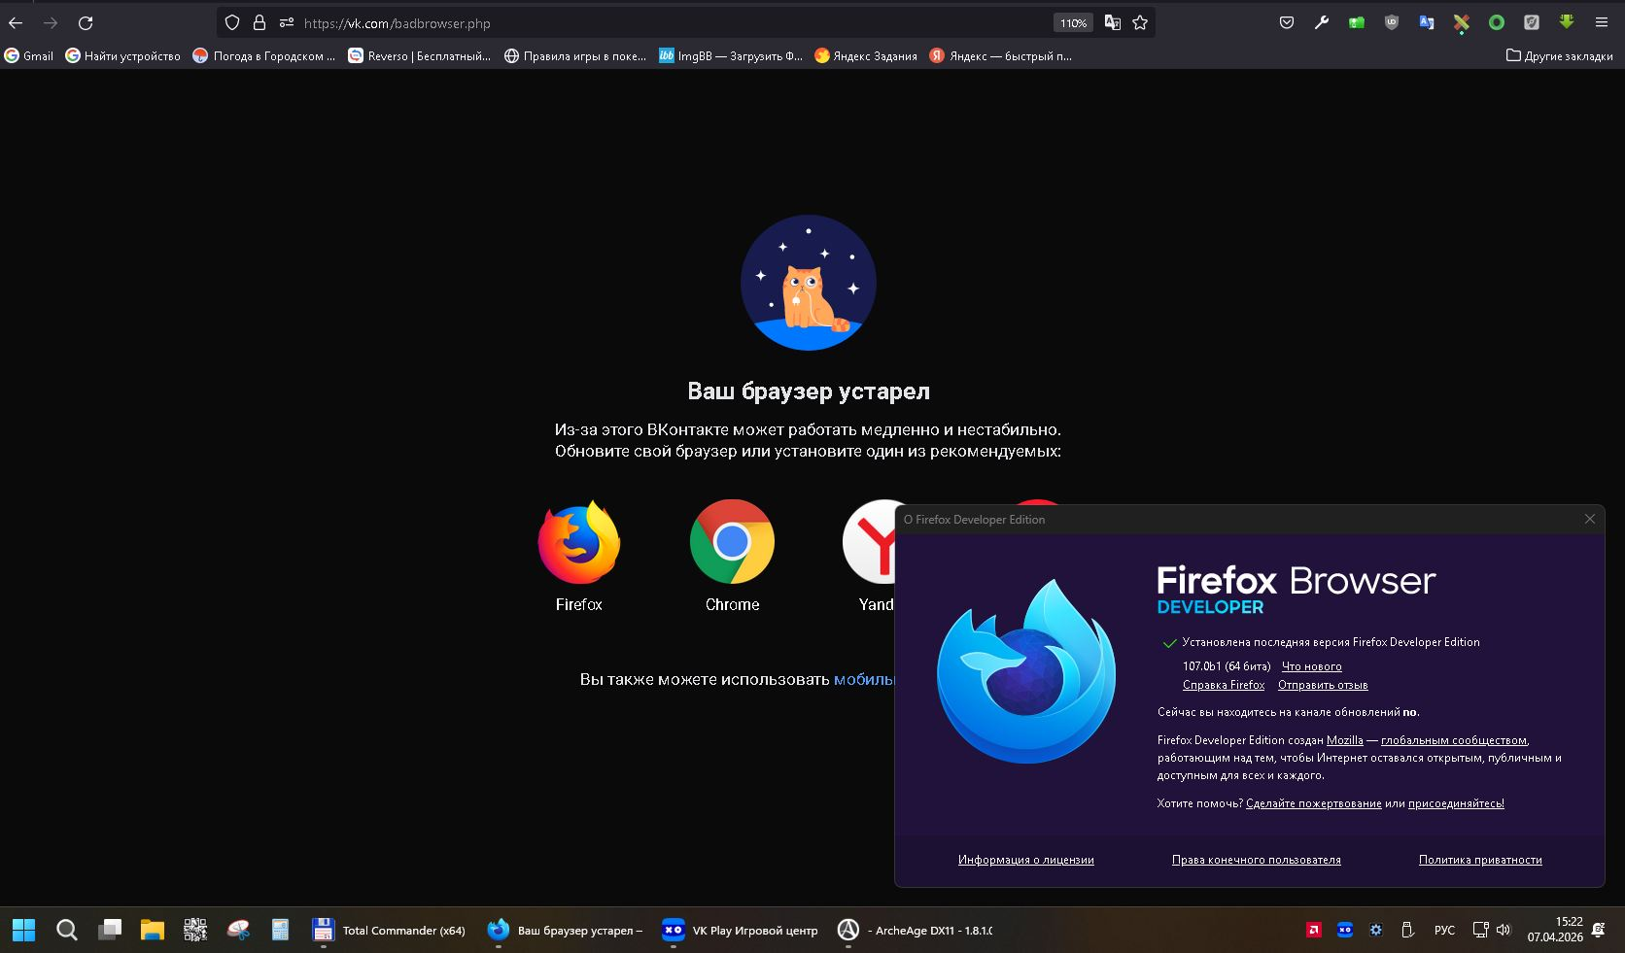Open the Reverso bookmark

pyautogui.click(x=420, y=56)
